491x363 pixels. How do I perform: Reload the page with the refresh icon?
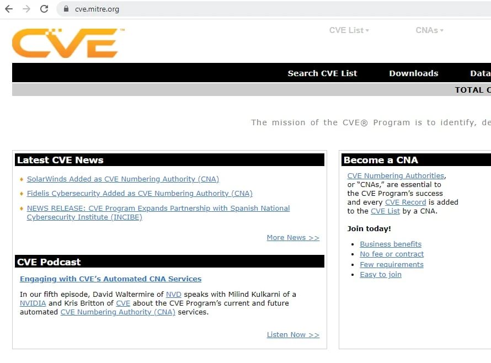tap(44, 9)
